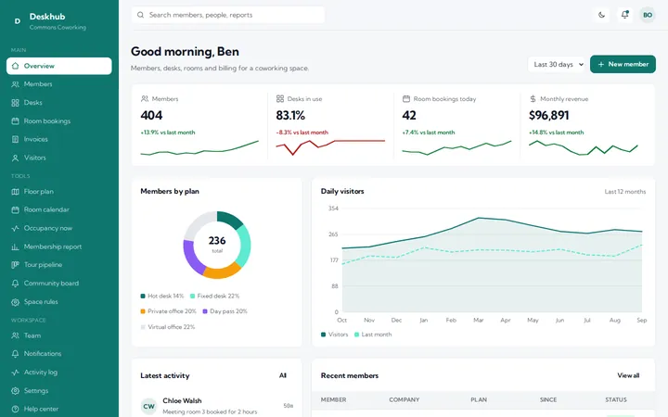Click the Visitors person icon
Image resolution: width=668 pixels, height=417 pixels.
pos(16,158)
